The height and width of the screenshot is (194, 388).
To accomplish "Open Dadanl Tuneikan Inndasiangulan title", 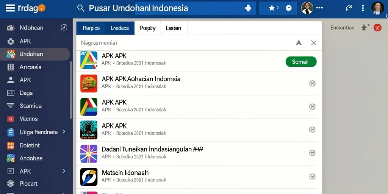I will coord(152,149).
